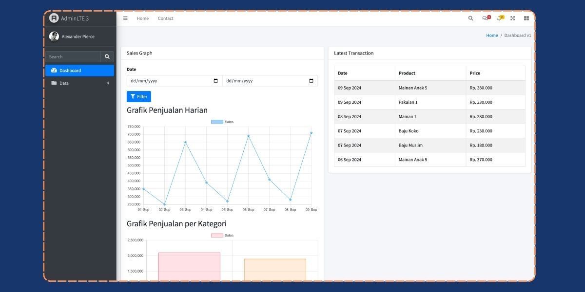Open the navbar search icon
The width and height of the screenshot is (585, 292).
click(470, 18)
